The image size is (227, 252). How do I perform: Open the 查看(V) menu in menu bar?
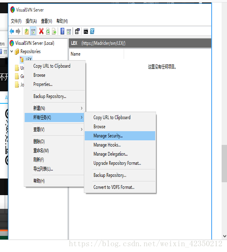pyautogui.click(x=46, y=21)
